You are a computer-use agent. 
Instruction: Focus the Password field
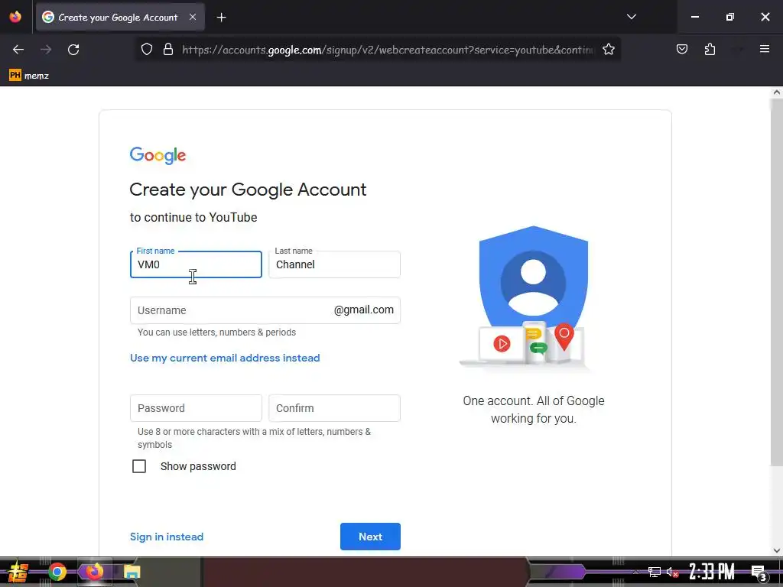point(196,408)
